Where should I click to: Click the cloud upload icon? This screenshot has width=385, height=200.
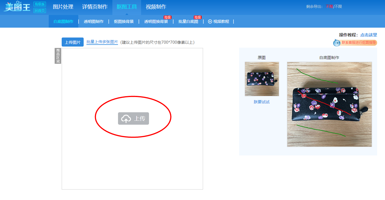pyautogui.click(x=126, y=119)
